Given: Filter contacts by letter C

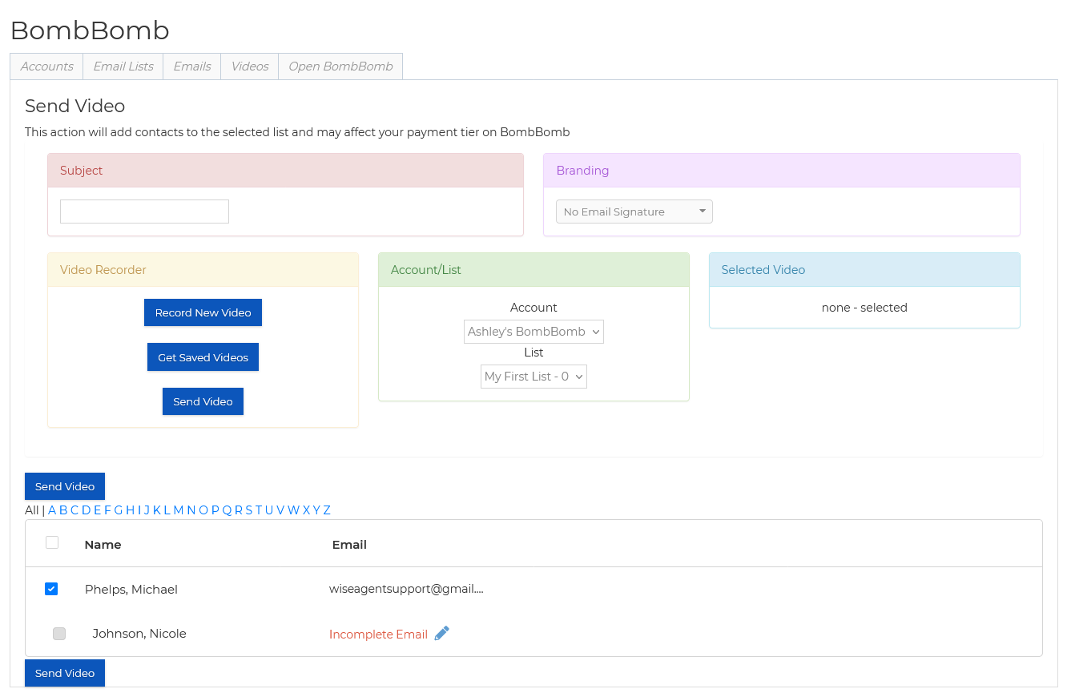Looking at the screenshot, I should click(x=74, y=510).
